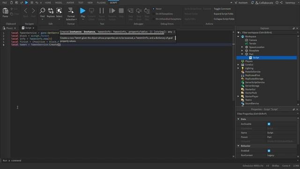Open the Play button dropdown arrow
Screen dimensions: 300x169
click(83, 19)
